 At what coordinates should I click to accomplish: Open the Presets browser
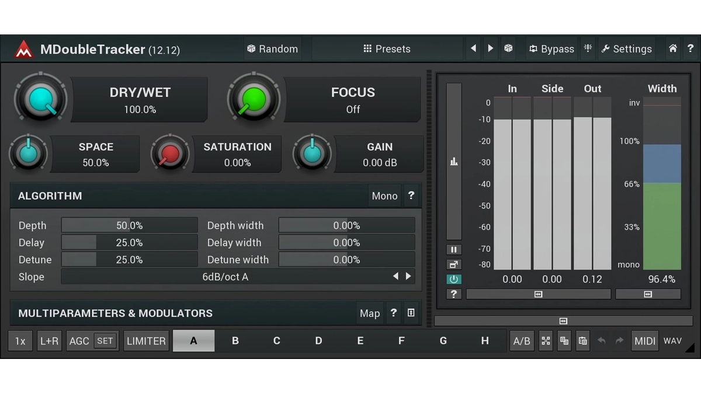click(387, 49)
